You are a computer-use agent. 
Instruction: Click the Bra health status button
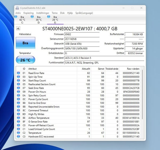pyautogui.click(x=25, y=43)
